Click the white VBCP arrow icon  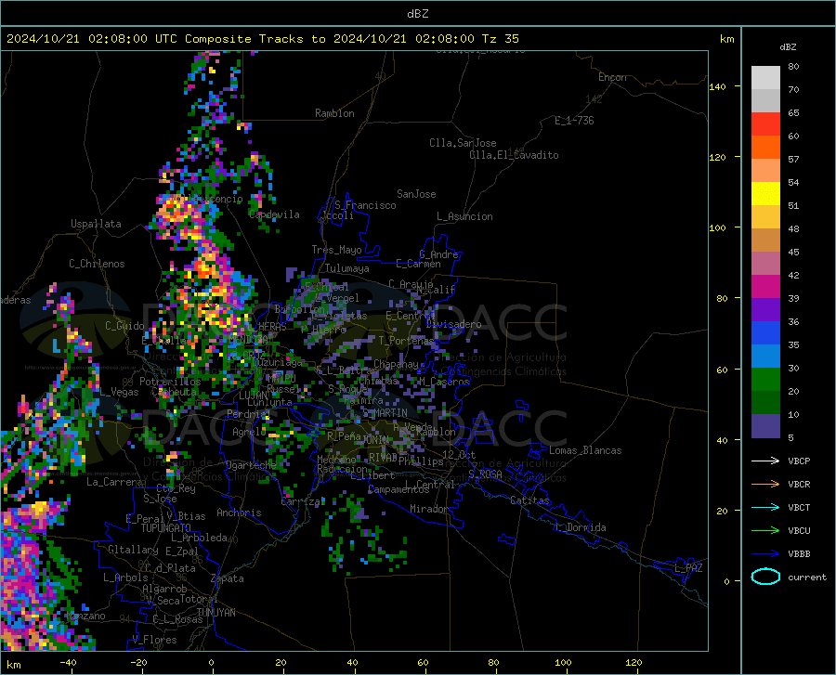pos(765,461)
